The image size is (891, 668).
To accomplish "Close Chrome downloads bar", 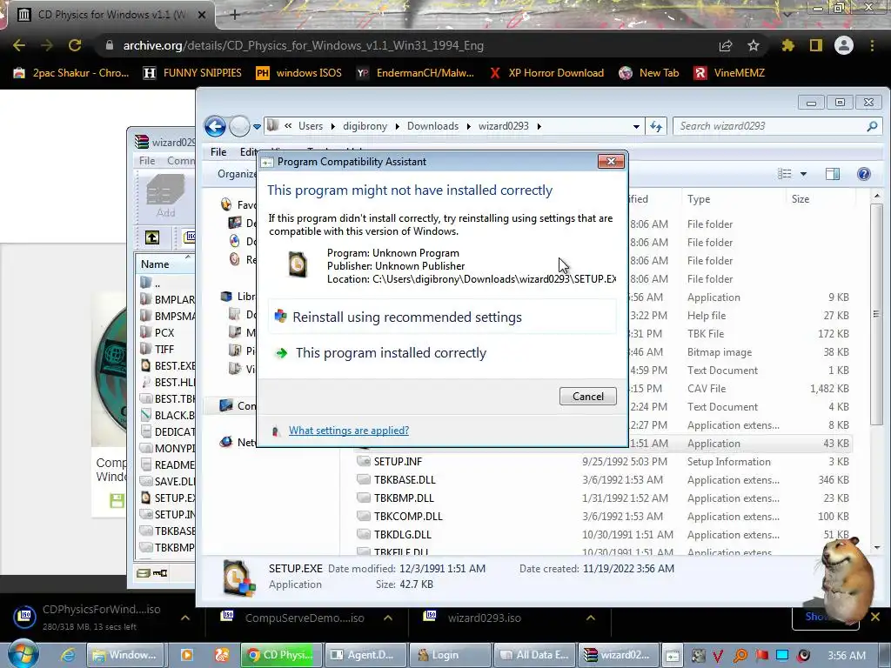I will (875, 617).
